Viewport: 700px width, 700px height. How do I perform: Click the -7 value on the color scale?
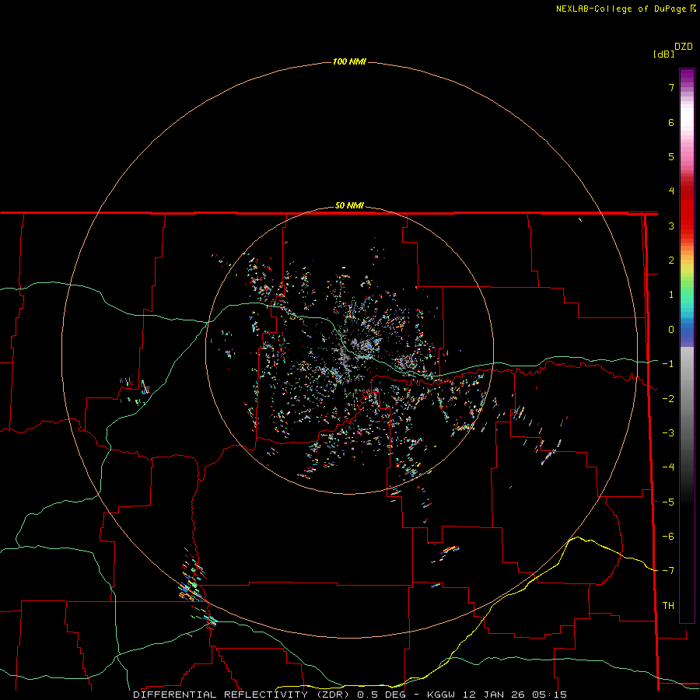668,571
